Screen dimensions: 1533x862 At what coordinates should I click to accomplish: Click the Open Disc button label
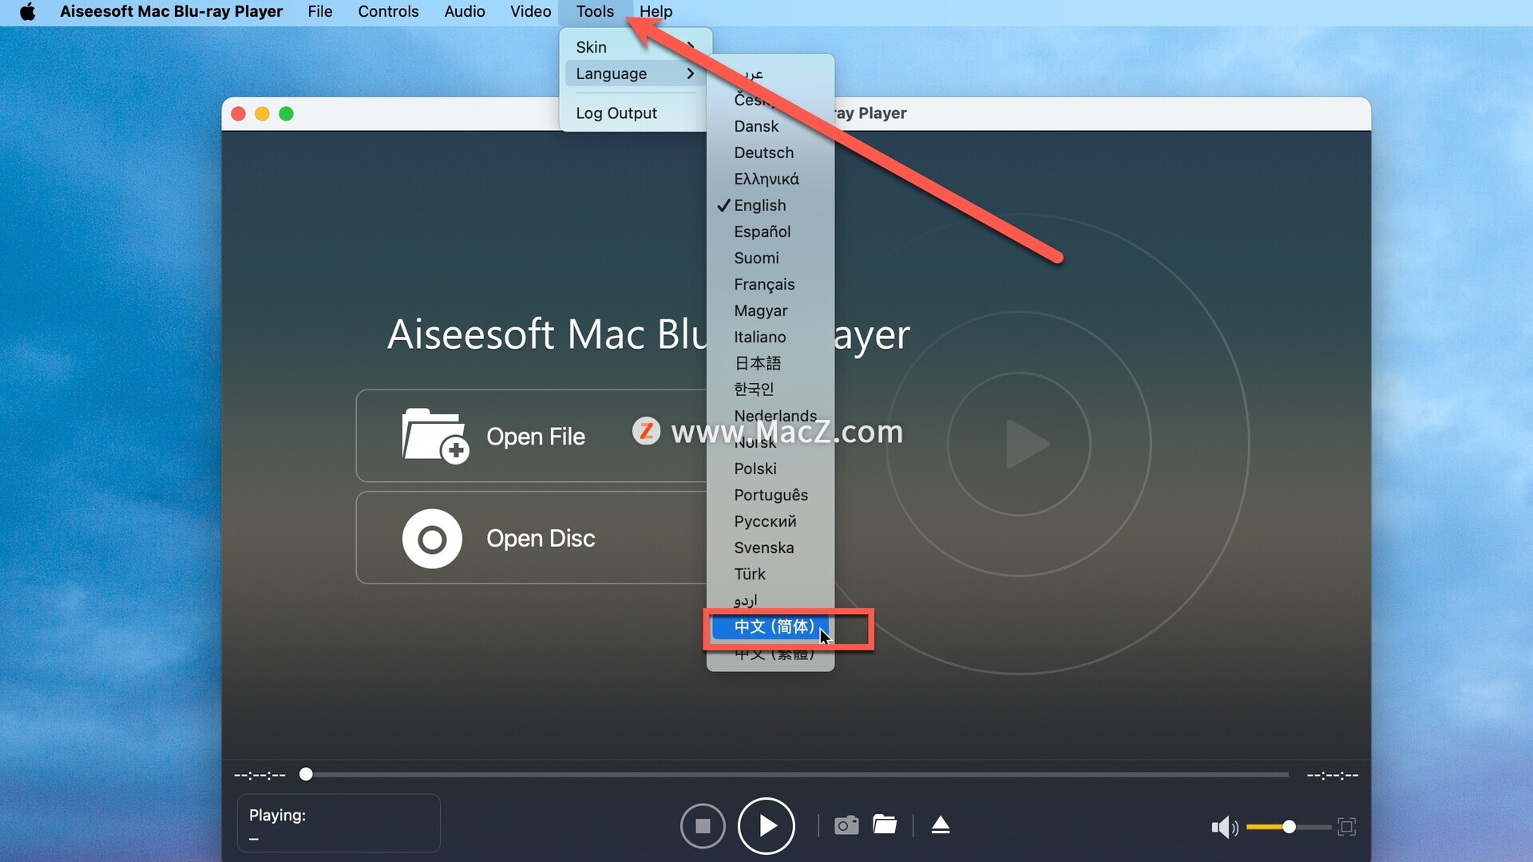tap(541, 539)
